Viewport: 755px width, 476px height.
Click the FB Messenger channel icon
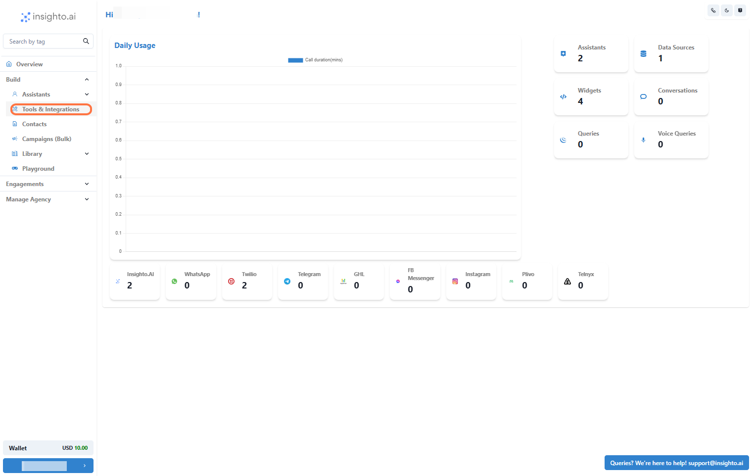pos(398,281)
